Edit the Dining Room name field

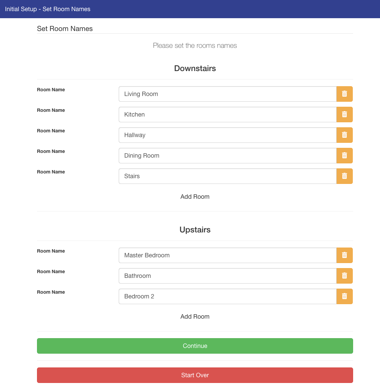click(x=228, y=155)
